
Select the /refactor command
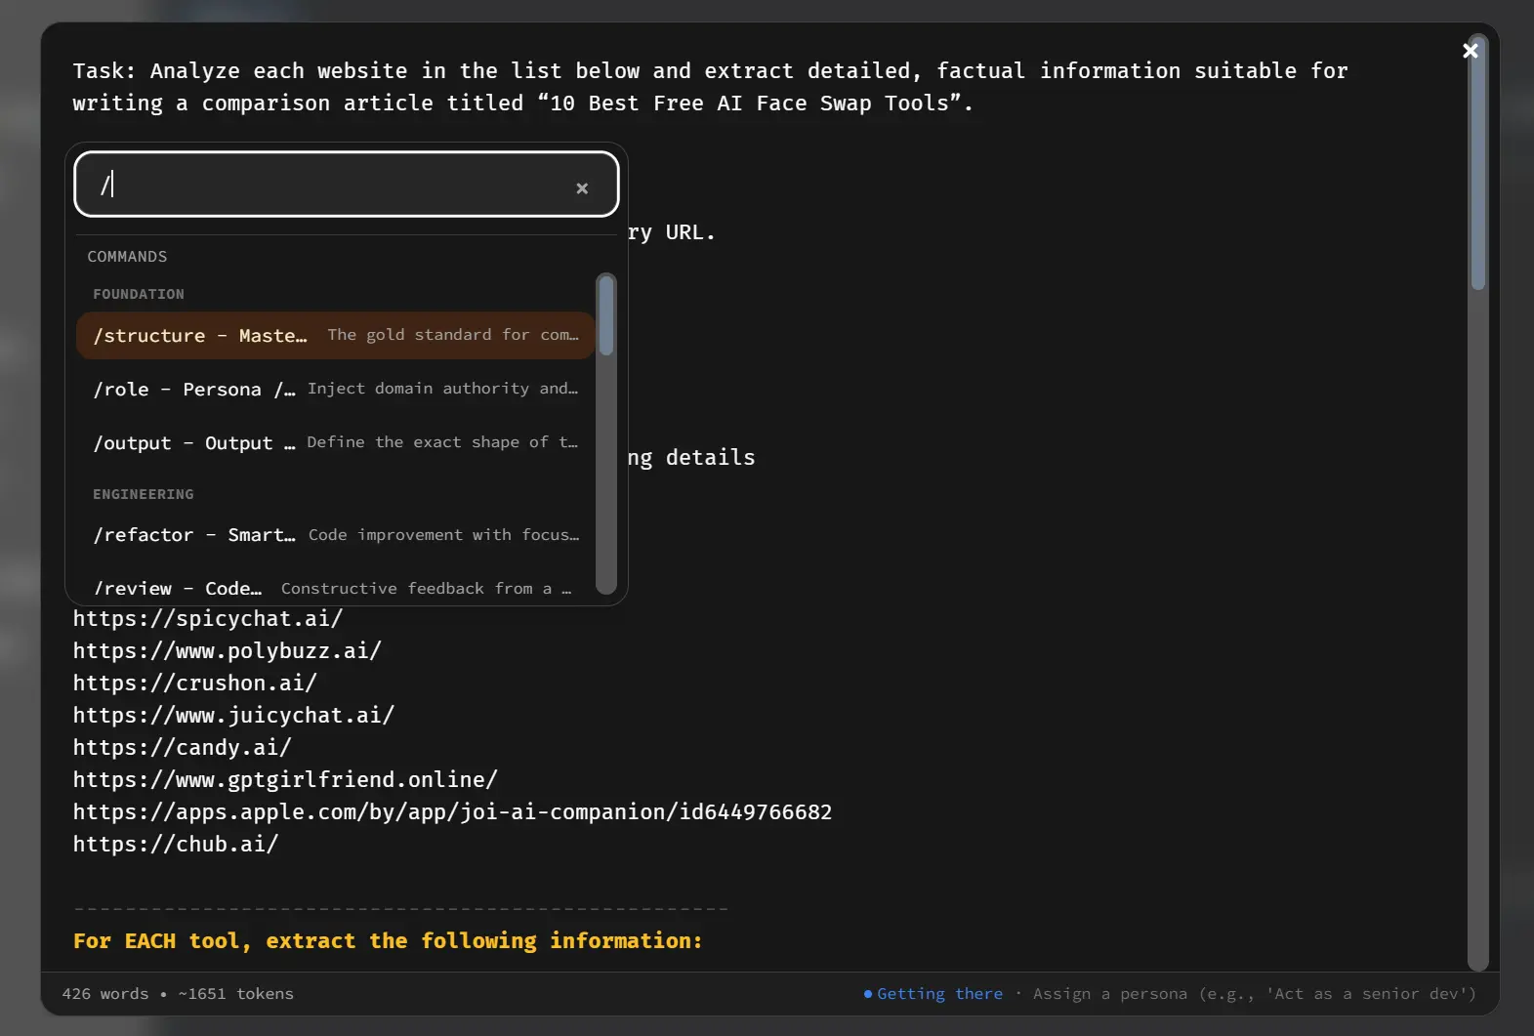335,535
